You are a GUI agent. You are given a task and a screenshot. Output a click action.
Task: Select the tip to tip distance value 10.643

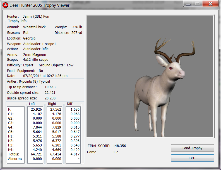(50, 87)
